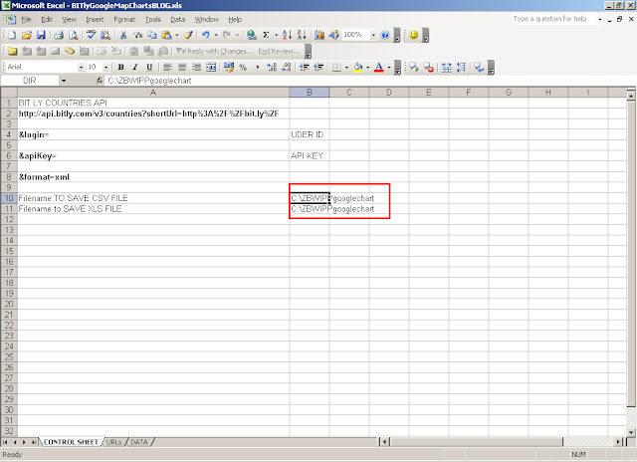
Task: Select column A header
Action: [153, 93]
